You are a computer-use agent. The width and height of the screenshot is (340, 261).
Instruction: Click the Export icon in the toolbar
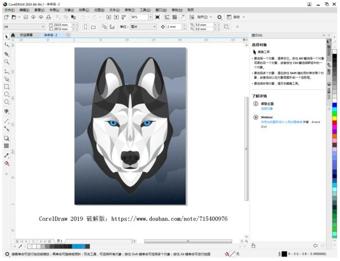click(x=116, y=17)
